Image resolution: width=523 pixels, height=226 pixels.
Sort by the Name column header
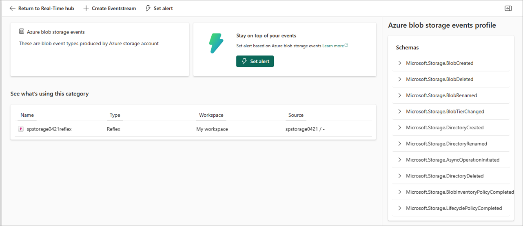click(x=27, y=115)
